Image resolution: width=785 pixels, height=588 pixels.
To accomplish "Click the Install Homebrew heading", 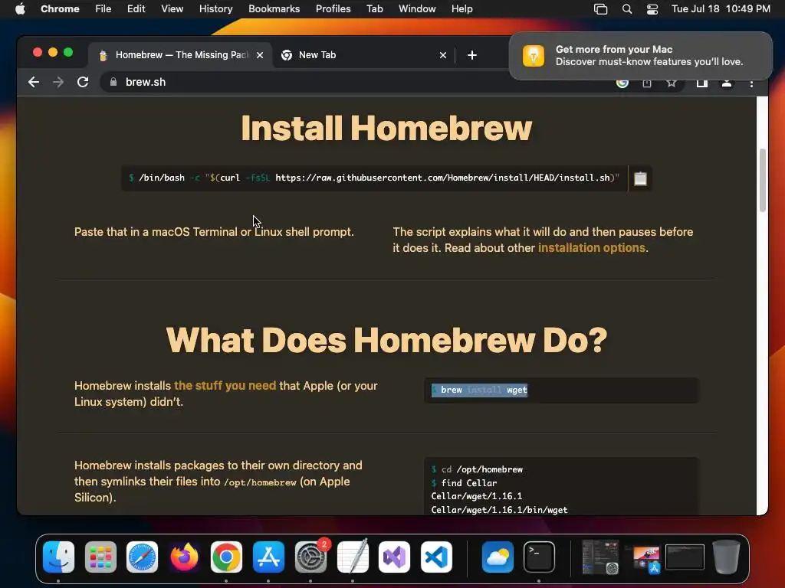I will click(386, 128).
